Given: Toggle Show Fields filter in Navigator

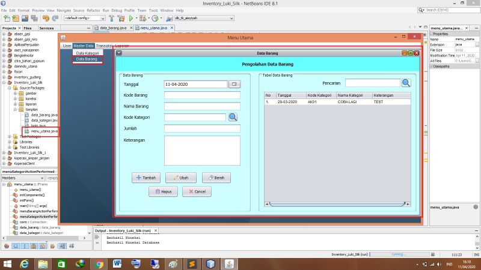Looking at the screenshot, I should tap(16, 246).
